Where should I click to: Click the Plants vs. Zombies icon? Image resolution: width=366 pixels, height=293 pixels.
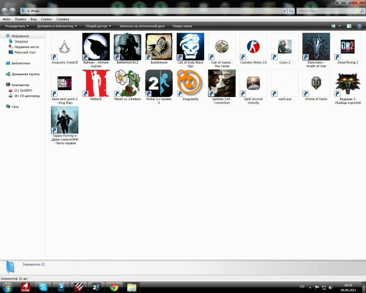point(127,83)
